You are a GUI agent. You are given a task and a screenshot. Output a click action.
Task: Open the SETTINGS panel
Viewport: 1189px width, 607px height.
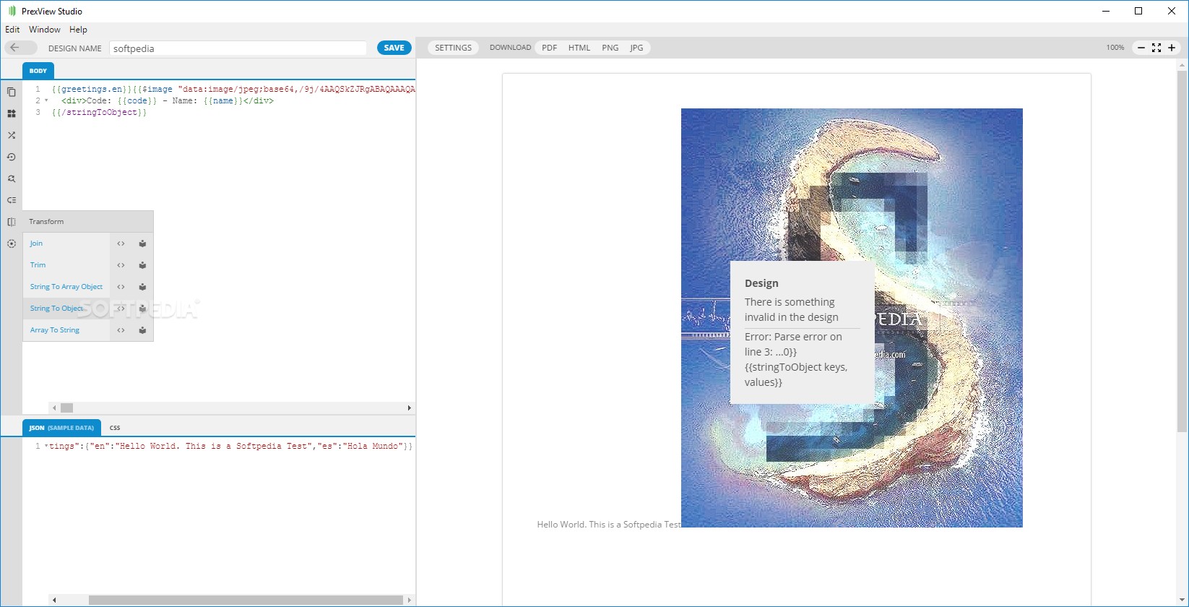453,48
